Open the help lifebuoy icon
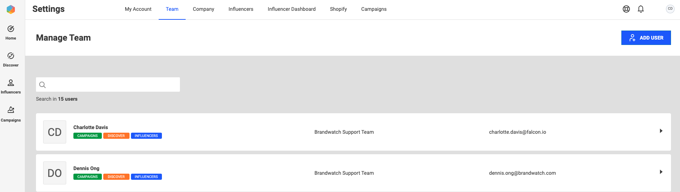The image size is (680, 192). 626,9
